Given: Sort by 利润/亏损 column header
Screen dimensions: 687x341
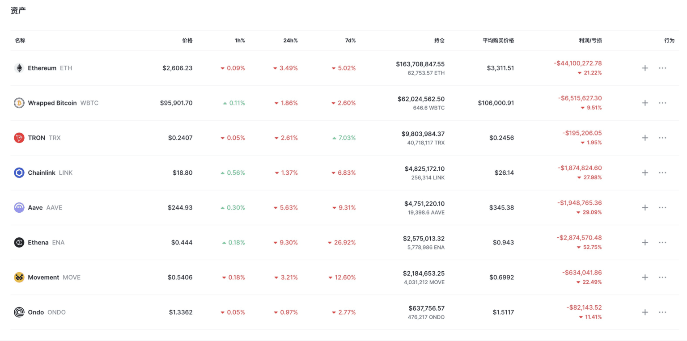Looking at the screenshot, I should coord(590,41).
